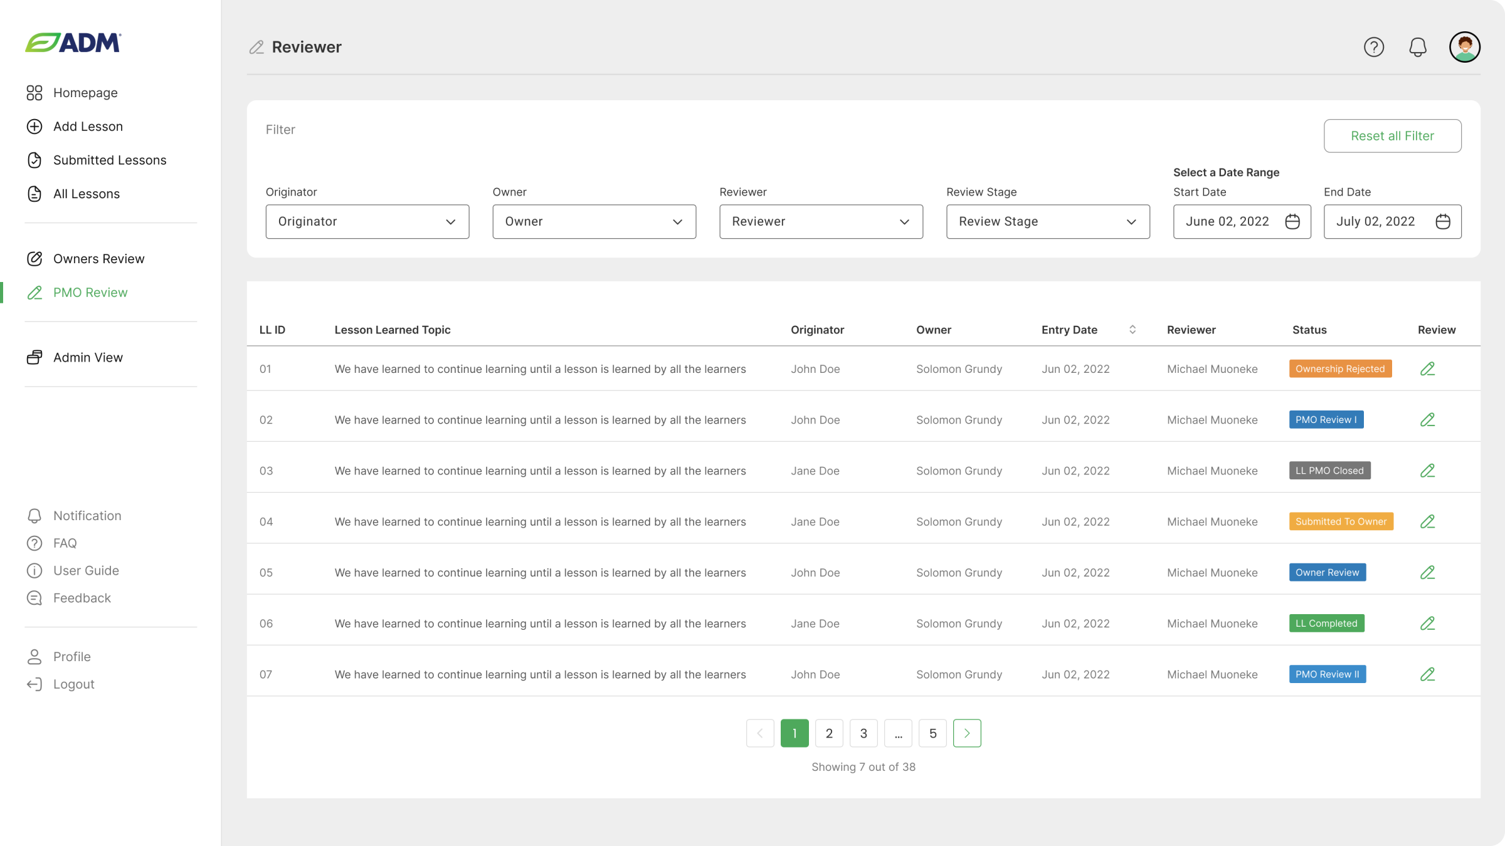Expand the Owner filter dropdown
Screen dimensions: 1505x846
594,222
